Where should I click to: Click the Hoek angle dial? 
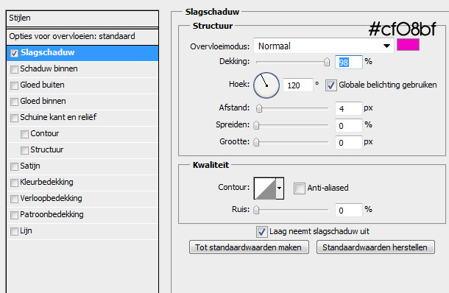point(266,85)
